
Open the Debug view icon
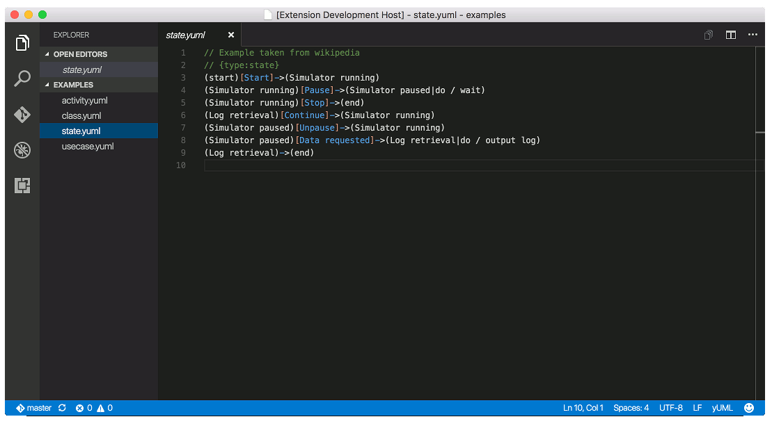click(22, 150)
